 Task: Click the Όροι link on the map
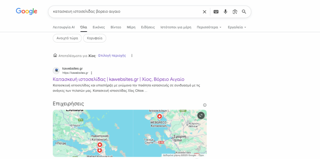point(201,155)
